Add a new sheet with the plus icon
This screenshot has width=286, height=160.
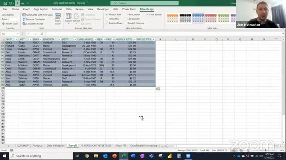point(167,146)
